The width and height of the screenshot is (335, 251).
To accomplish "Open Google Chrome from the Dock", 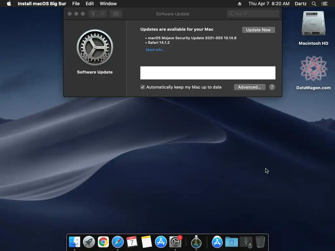I will click(103, 242).
